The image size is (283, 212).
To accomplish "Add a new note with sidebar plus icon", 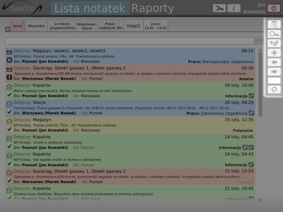I will coord(274,53).
